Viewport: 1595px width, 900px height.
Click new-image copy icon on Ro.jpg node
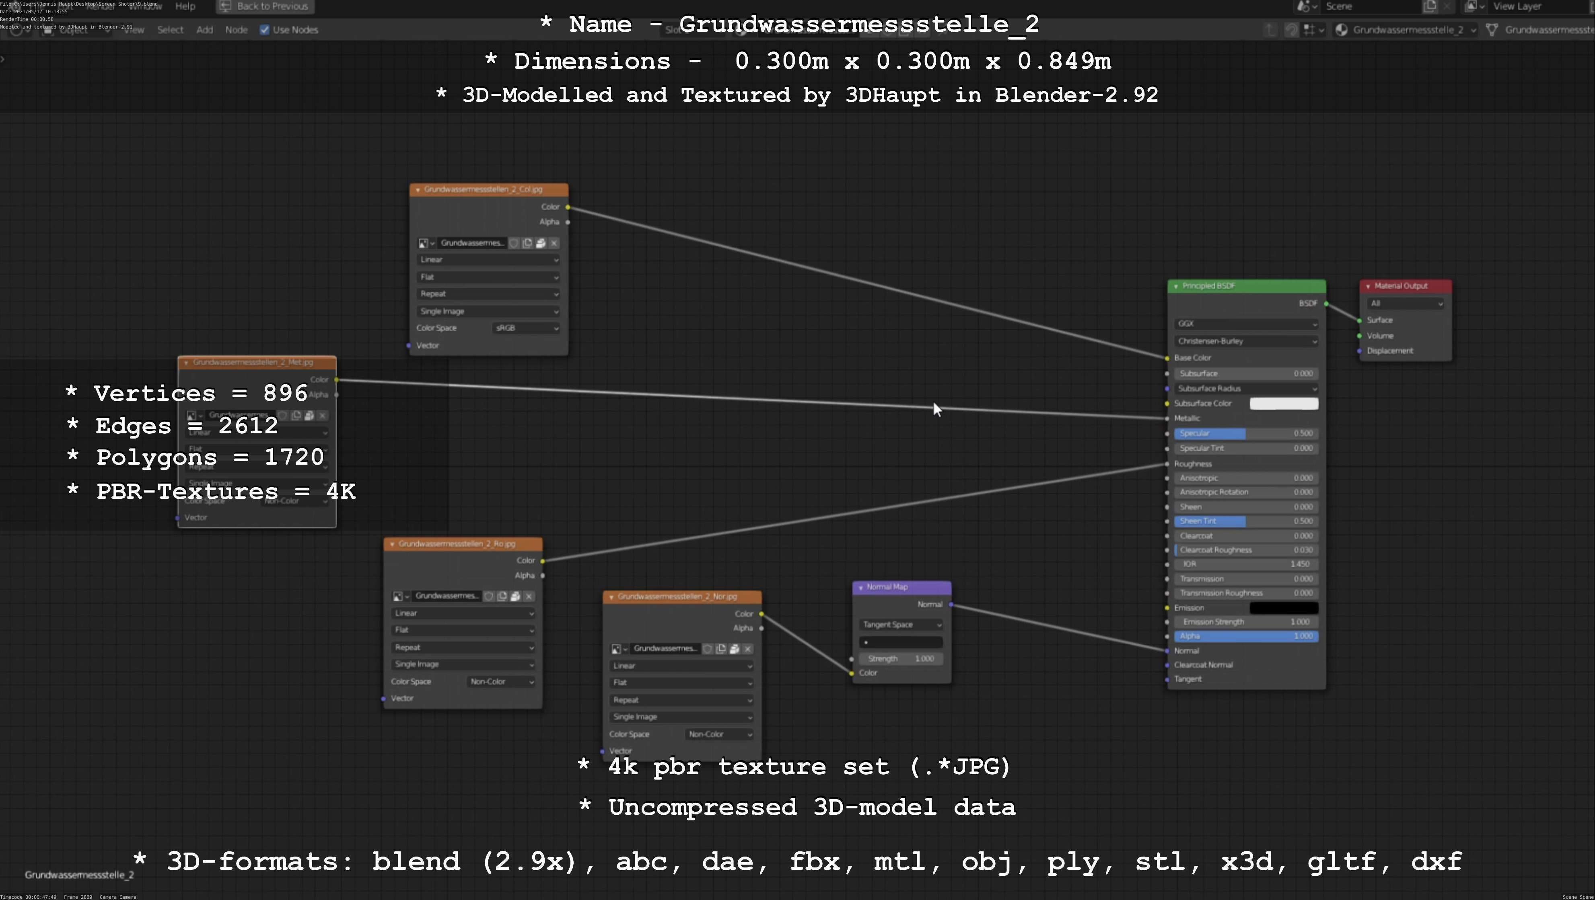[x=502, y=596]
